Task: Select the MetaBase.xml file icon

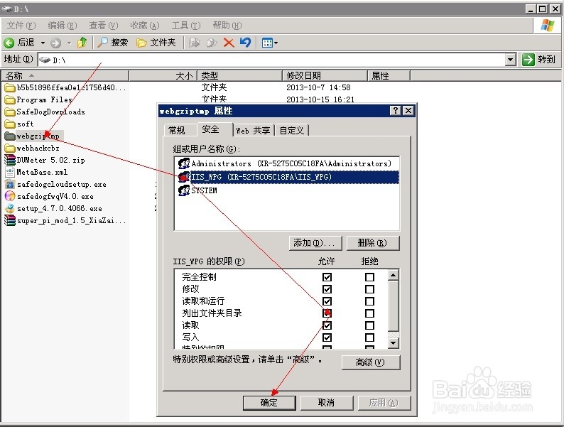Action: coord(10,172)
